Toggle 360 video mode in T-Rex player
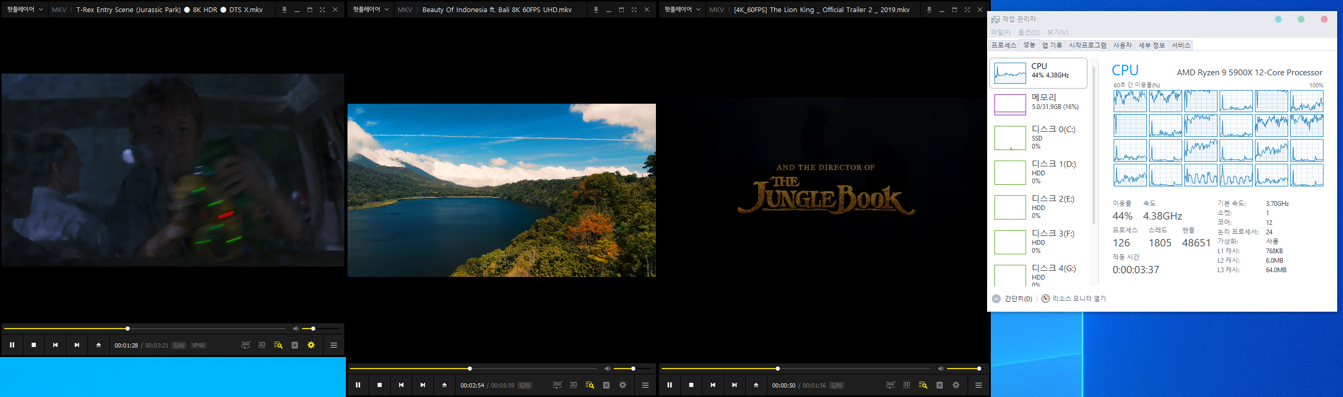 tap(246, 345)
